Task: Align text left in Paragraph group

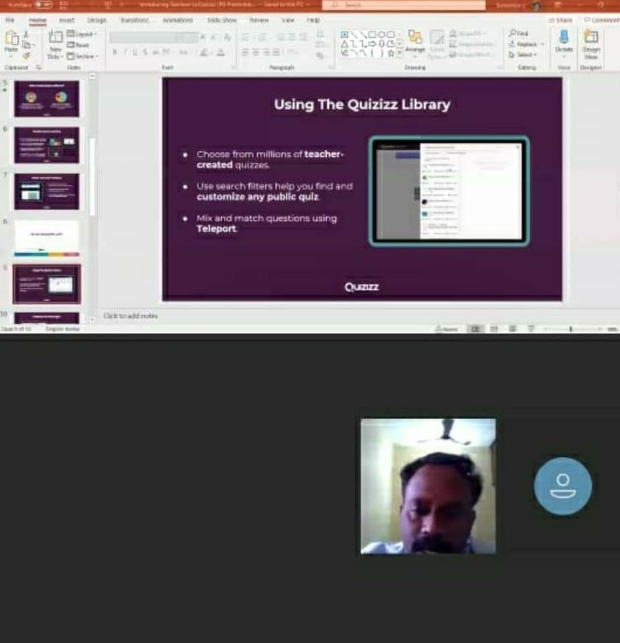Action: point(245,52)
